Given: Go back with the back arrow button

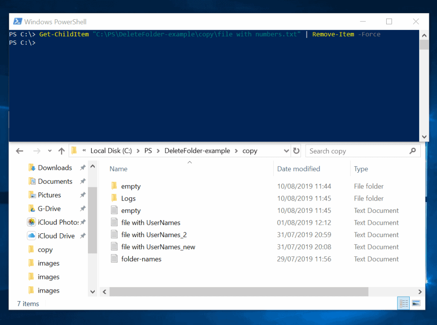Looking at the screenshot, I should 20,151.
